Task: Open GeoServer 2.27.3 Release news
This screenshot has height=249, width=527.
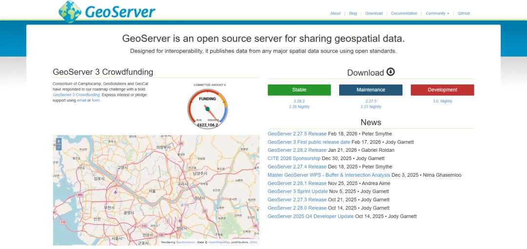Action: 297,200
